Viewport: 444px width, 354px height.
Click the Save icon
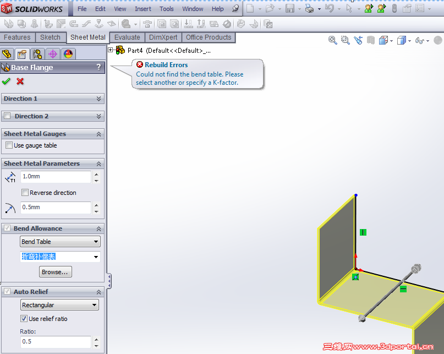(x=290, y=8)
